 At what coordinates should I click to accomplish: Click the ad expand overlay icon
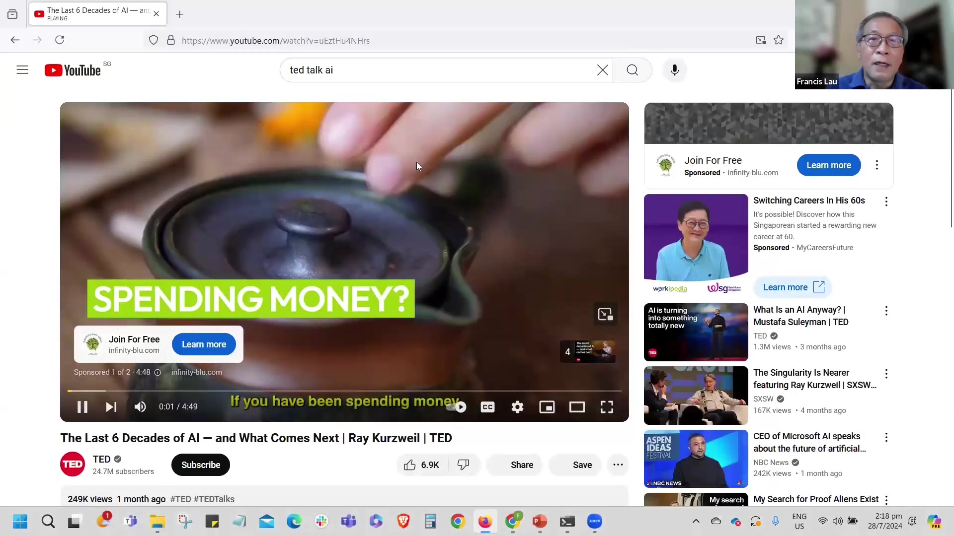coord(606,315)
